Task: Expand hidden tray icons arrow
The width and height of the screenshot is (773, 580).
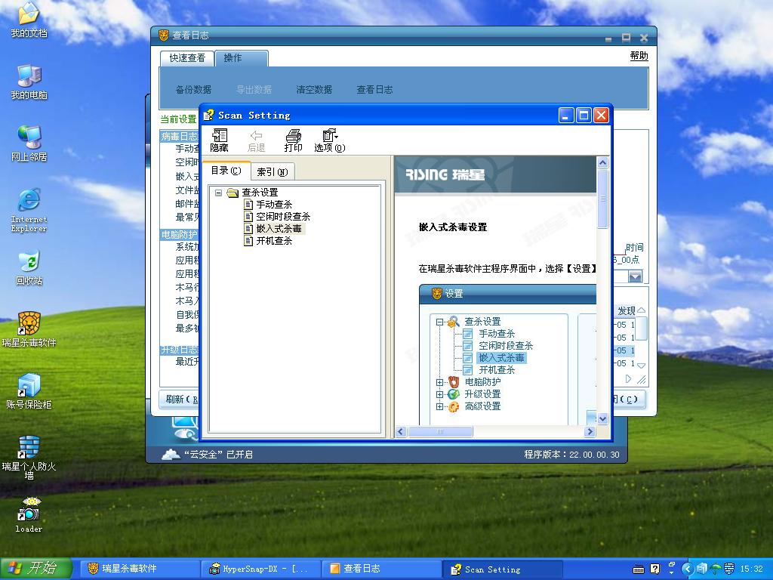Action: click(x=687, y=569)
